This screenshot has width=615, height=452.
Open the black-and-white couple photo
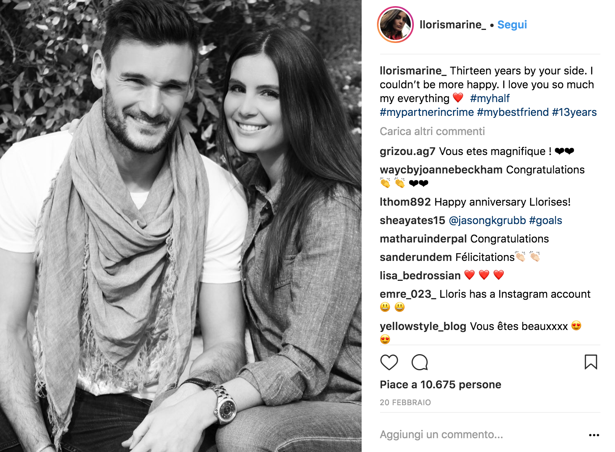click(181, 226)
